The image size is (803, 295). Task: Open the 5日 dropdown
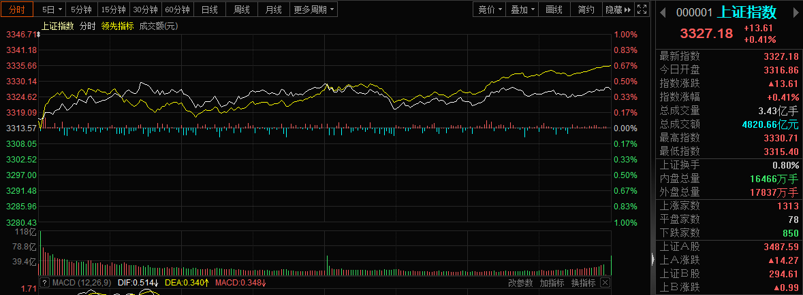pos(52,10)
